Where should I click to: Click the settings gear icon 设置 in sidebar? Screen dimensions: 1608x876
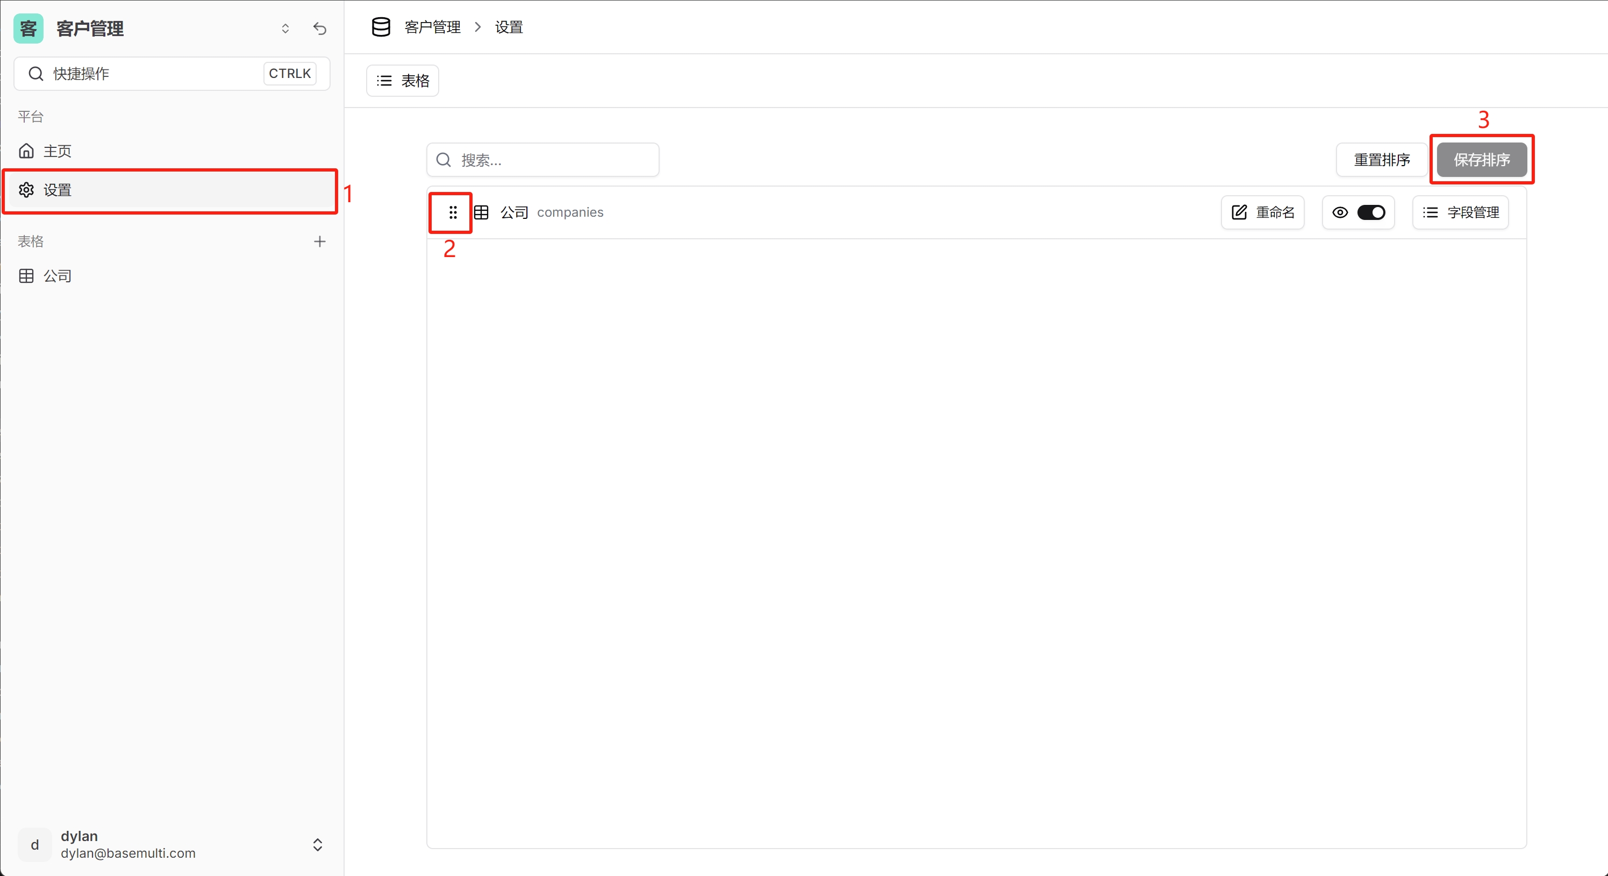click(27, 189)
